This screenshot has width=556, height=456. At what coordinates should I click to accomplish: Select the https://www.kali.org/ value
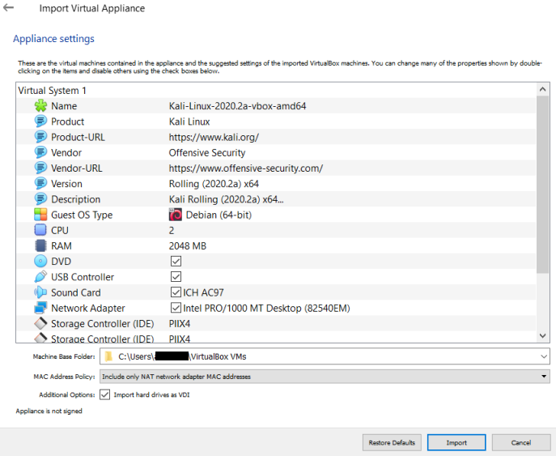tap(214, 138)
